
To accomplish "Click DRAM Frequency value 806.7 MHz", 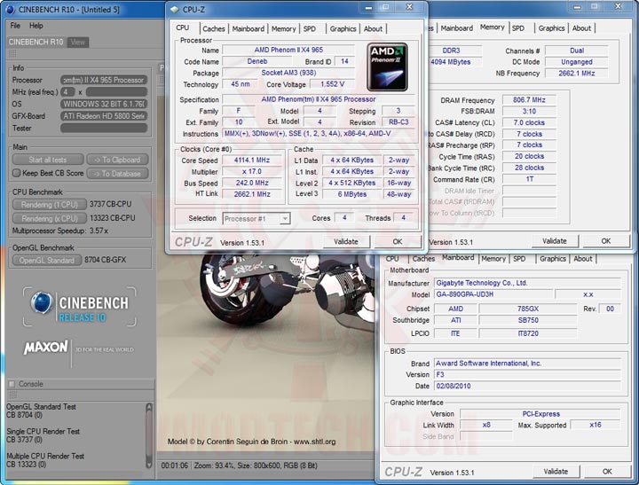I will [529, 100].
